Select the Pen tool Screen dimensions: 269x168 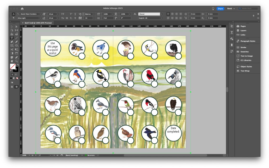[x=12, y=42]
